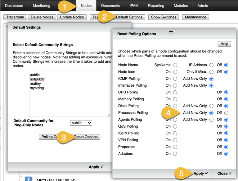
Task: Set Memory Polling to Off
Action: coord(226,99)
